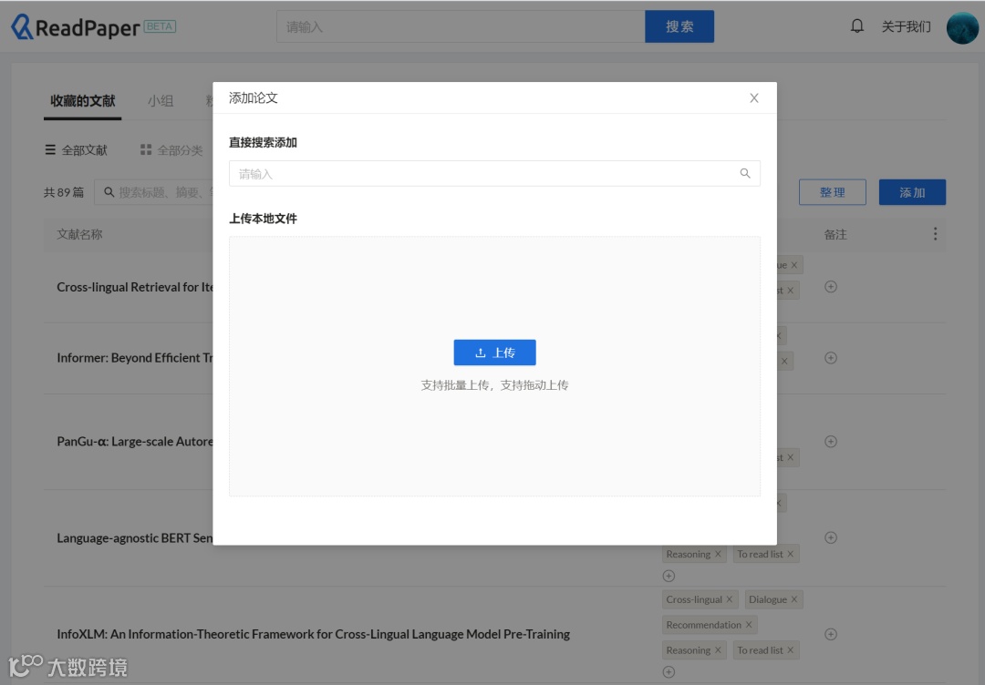
Task: Select 全部文献 list view
Action: click(x=76, y=150)
